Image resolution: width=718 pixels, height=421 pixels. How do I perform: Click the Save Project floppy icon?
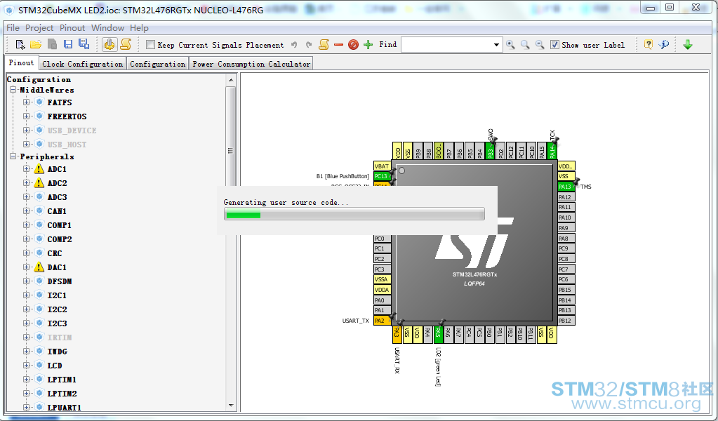coord(68,44)
